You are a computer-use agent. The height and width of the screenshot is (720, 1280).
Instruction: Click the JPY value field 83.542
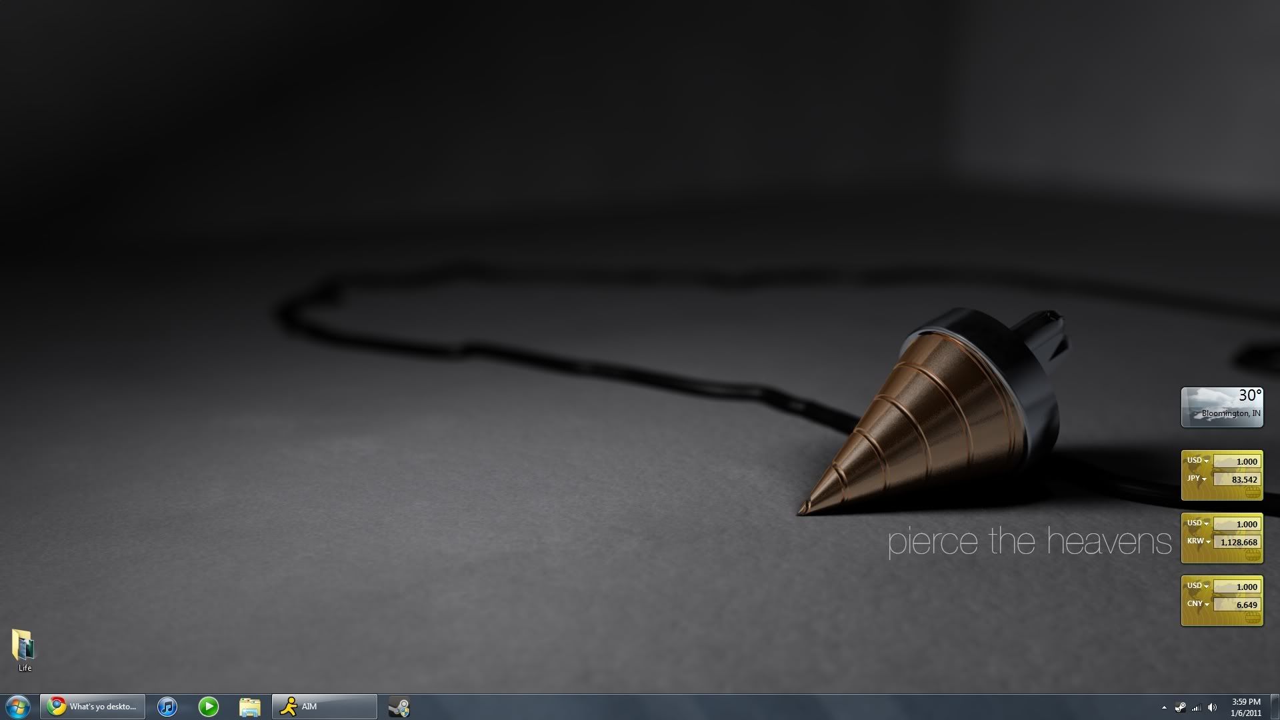(1237, 479)
